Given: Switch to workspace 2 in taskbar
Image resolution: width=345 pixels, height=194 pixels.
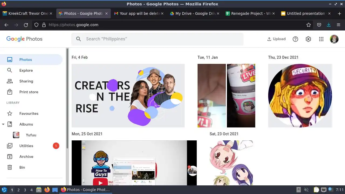Looking at the screenshot, I should pyautogui.click(x=18, y=190).
